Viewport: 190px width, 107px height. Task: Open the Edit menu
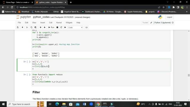pyautogui.click(x=26, y=23)
